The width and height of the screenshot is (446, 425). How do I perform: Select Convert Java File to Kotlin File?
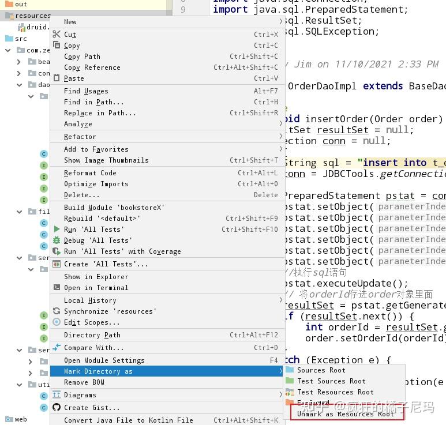coord(167,420)
